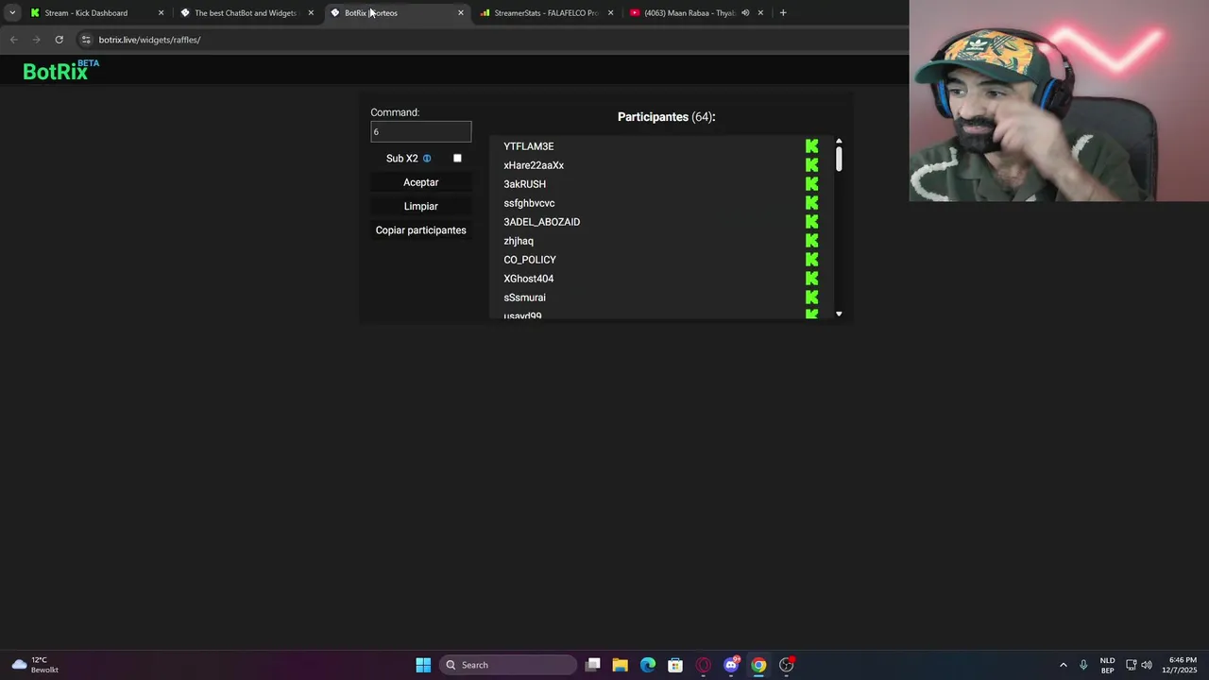Open site information icon in address bar
The height and width of the screenshot is (680, 1209).
coord(86,40)
